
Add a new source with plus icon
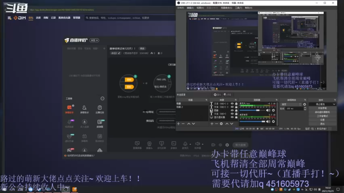[x=212, y=124]
